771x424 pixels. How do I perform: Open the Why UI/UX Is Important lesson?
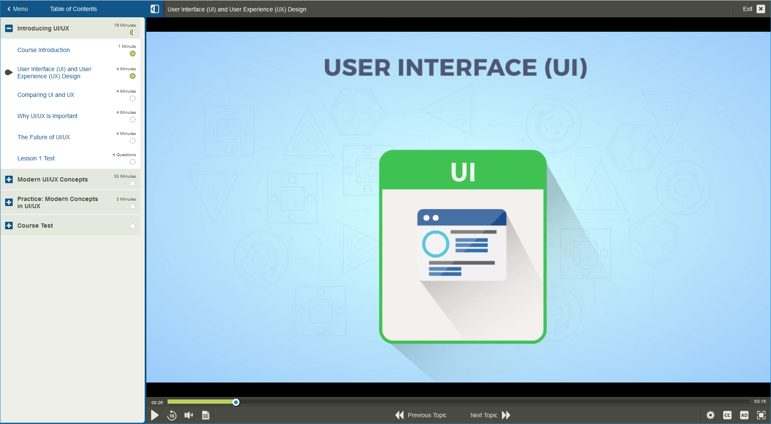47,116
